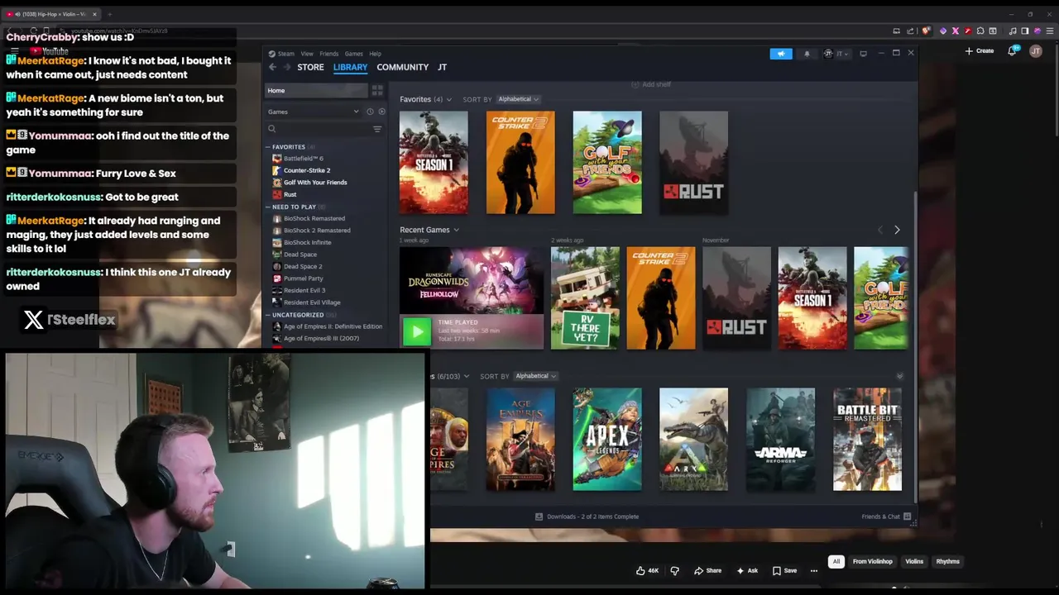Image resolution: width=1059 pixels, height=595 pixels.
Task: Go back with Steam's back arrow
Action: [272, 67]
